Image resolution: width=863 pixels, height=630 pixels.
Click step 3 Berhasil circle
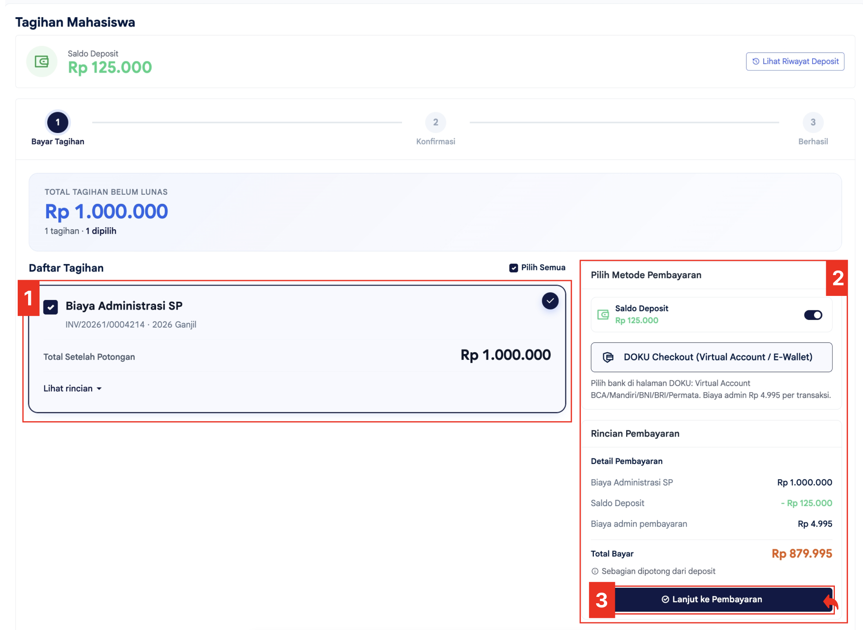[813, 122]
